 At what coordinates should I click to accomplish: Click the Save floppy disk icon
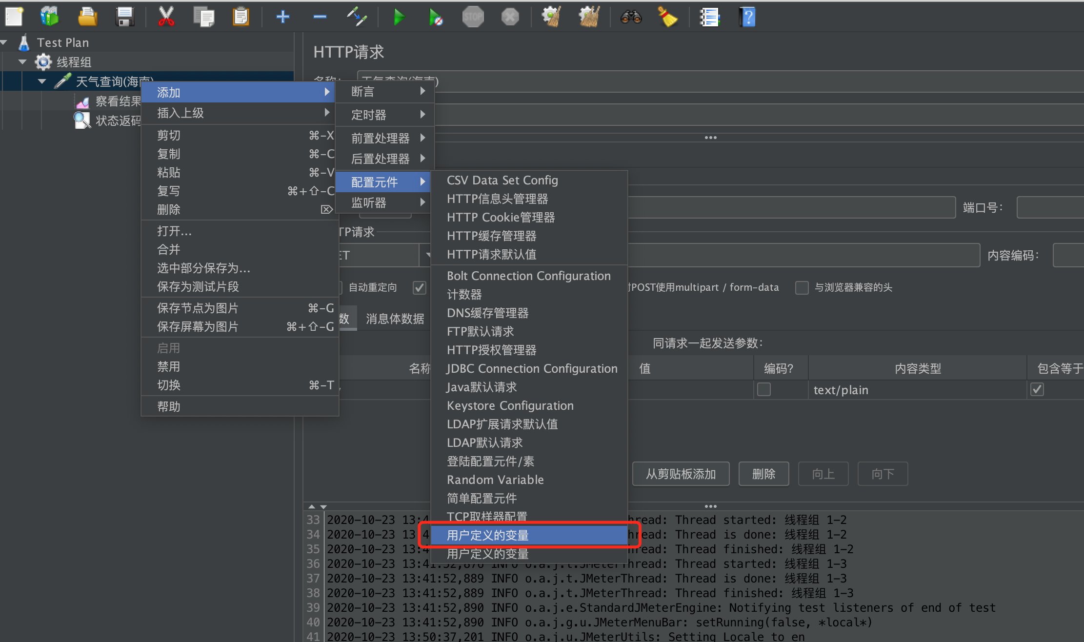125,17
